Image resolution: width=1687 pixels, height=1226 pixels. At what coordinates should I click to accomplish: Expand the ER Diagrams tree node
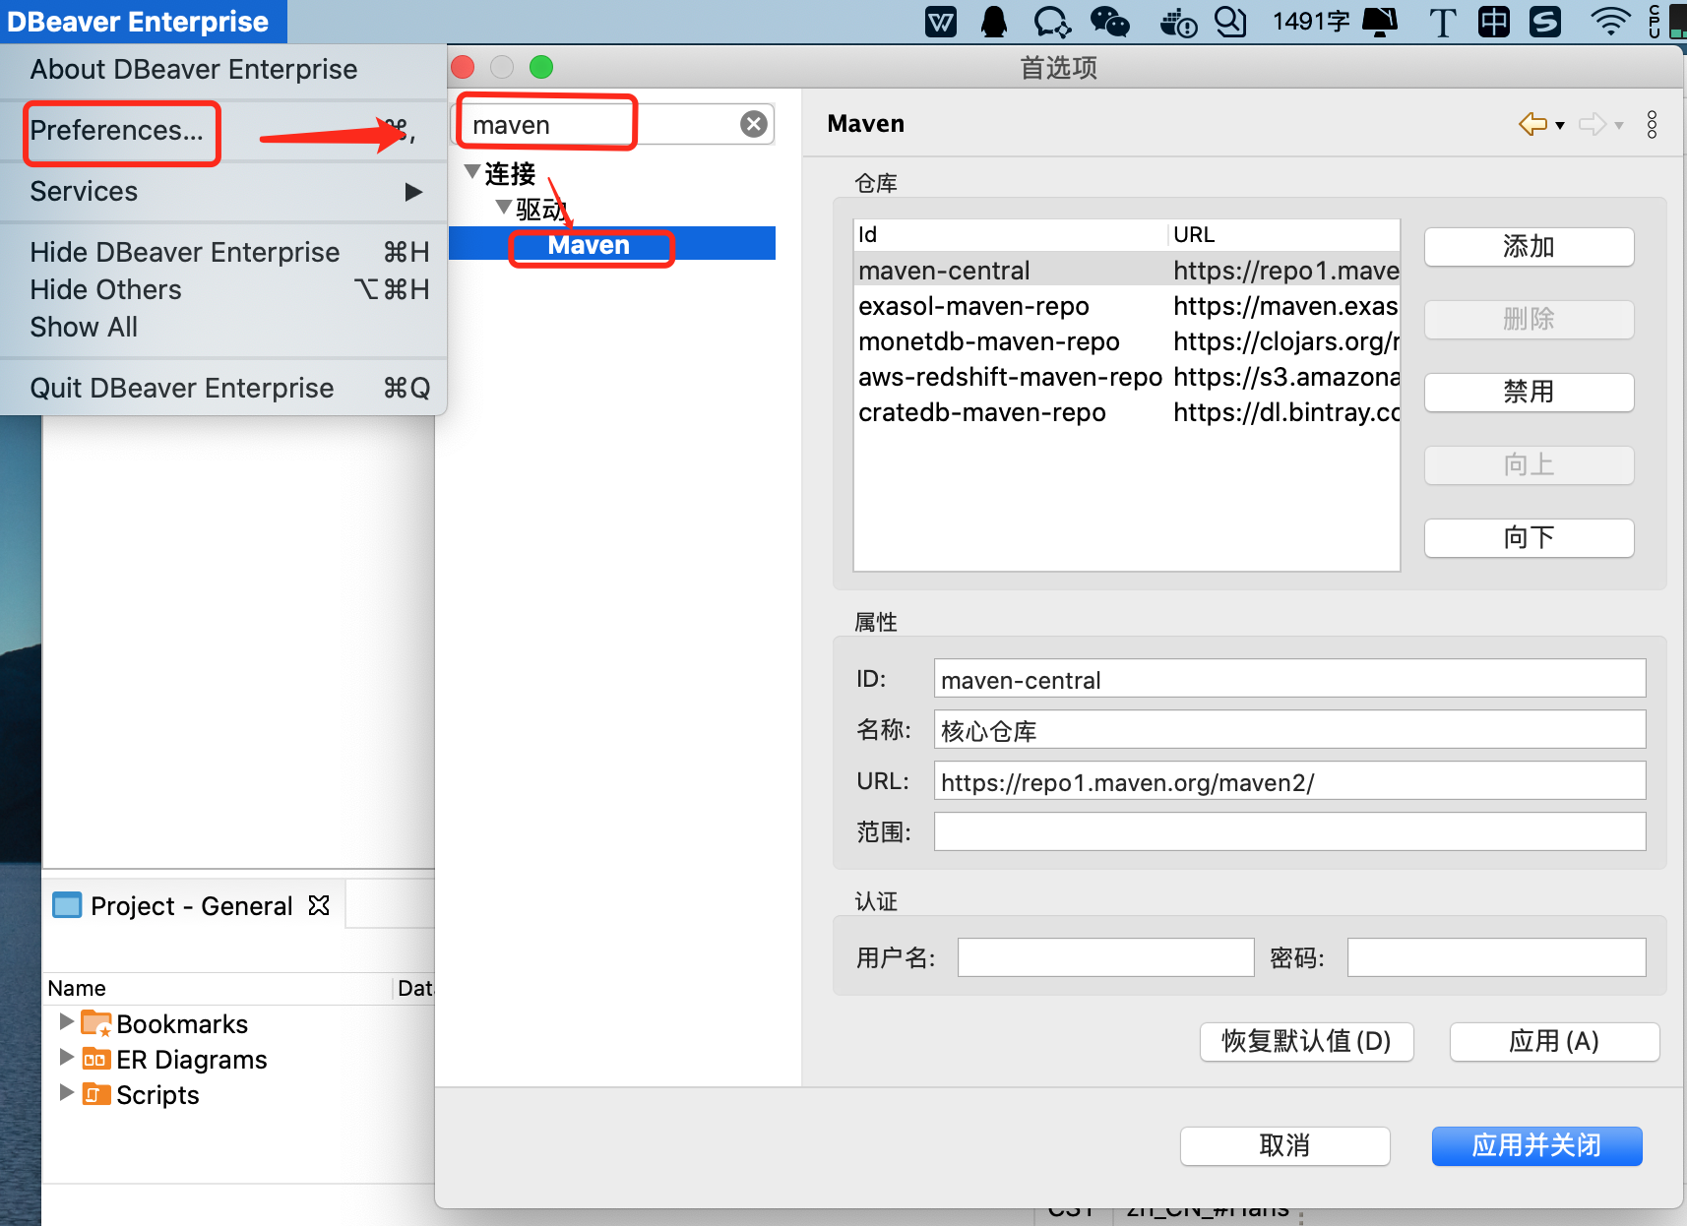tap(66, 1057)
